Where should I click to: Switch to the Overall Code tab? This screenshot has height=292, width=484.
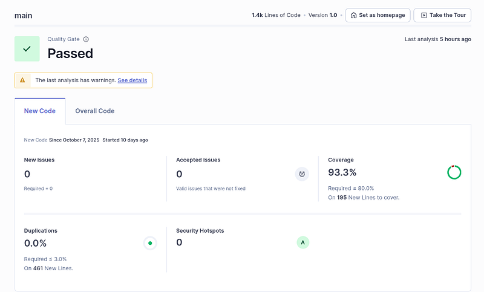pyautogui.click(x=95, y=111)
